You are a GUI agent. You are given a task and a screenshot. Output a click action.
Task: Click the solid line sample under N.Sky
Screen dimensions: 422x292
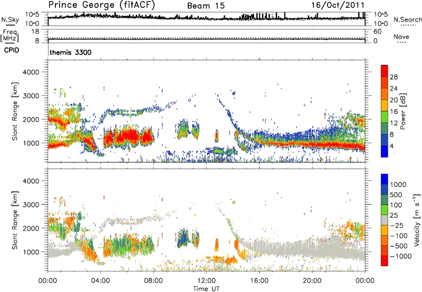10,25
